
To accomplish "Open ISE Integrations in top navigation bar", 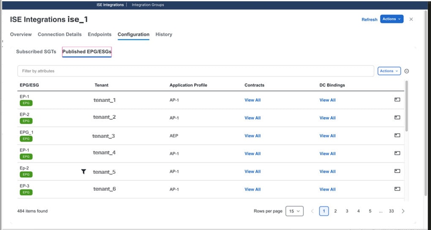I will click(110, 5).
